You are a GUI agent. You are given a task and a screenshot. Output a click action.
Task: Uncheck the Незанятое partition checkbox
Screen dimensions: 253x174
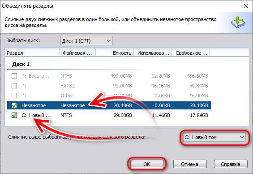coord(14,105)
